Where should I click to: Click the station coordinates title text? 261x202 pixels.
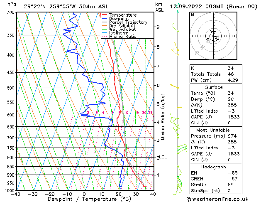66,7
